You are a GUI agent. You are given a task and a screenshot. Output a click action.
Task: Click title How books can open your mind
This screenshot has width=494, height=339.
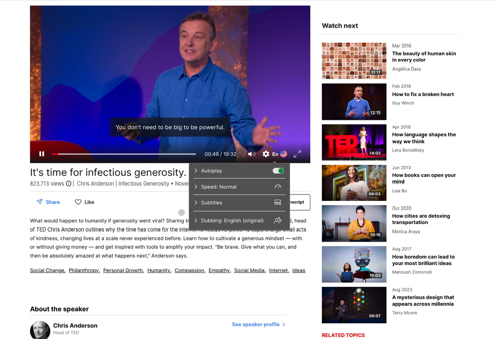click(x=424, y=179)
